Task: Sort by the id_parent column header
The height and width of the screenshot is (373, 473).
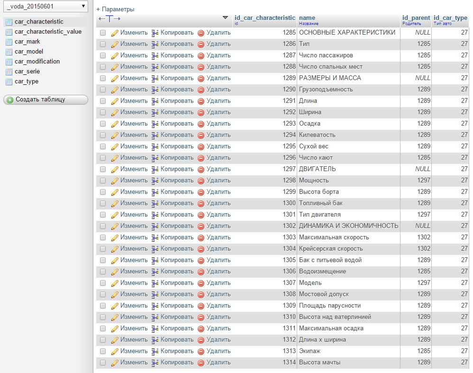Action: (416, 18)
